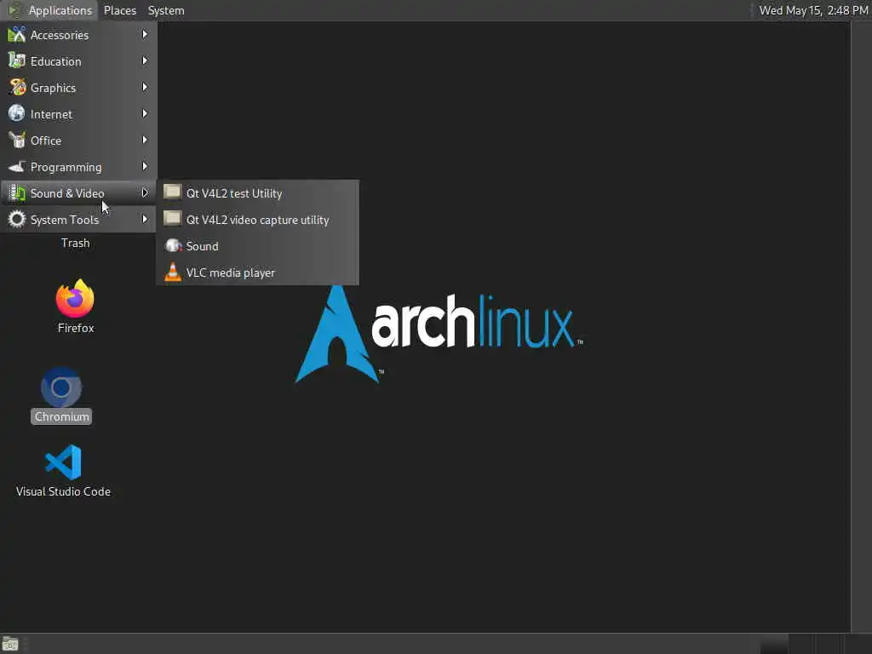The height and width of the screenshot is (654, 872).
Task: Open the Applications menu
Action: click(50, 10)
